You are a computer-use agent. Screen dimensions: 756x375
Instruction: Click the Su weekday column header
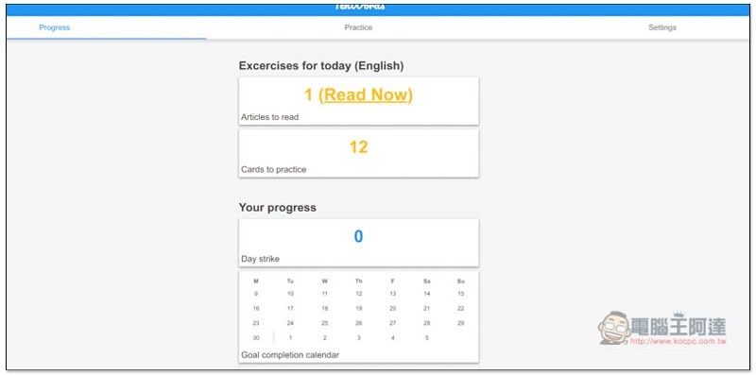tap(461, 281)
